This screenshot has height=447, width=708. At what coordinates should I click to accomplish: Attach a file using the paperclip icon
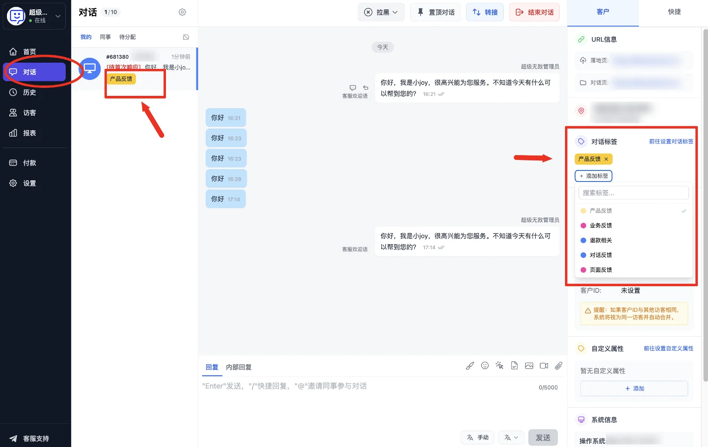coord(558,366)
